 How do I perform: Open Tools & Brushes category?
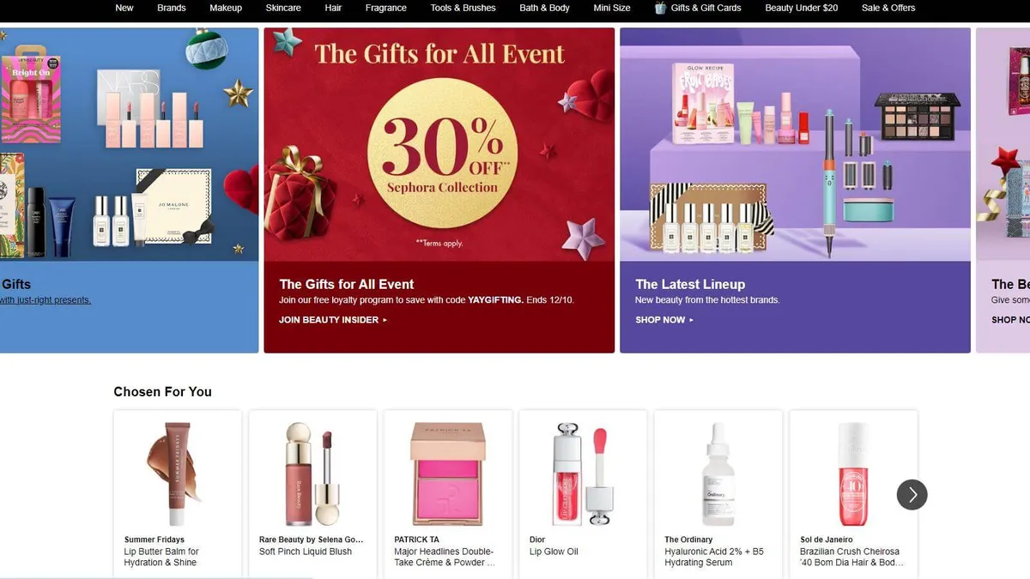point(463,8)
